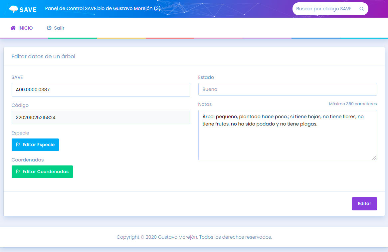The image size is (388, 252).
Task: Click the Notas textarea resize handle
Action: pyautogui.click(x=374, y=157)
